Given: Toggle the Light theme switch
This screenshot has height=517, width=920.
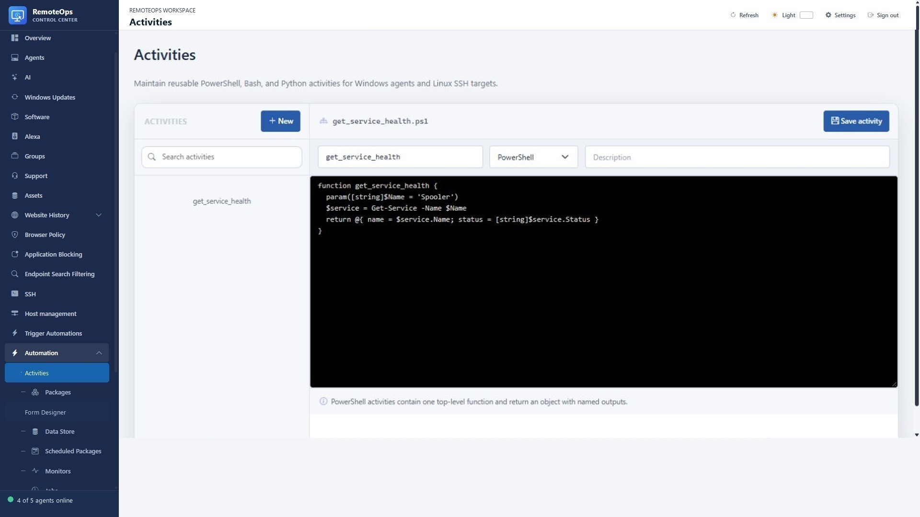Looking at the screenshot, I should coord(806,15).
